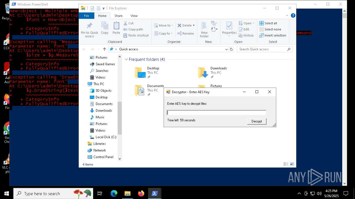The image size is (355, 199).
Task: Click Properties ribbon icon
Action: (x=229, y=29)
